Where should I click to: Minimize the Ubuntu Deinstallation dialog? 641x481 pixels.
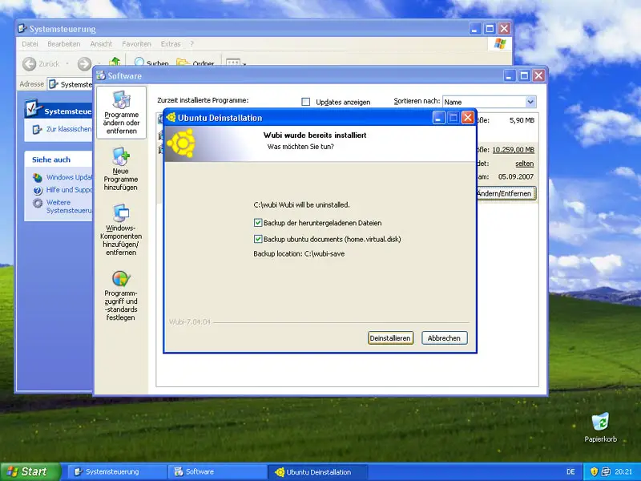(438, 118)
